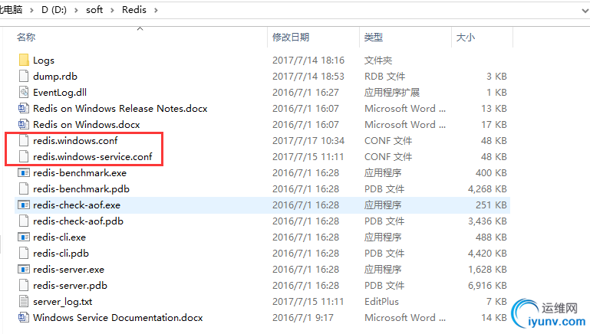Click the redis.windows.conf file icon
The image size is (590, 334).
tap(24, 140)
